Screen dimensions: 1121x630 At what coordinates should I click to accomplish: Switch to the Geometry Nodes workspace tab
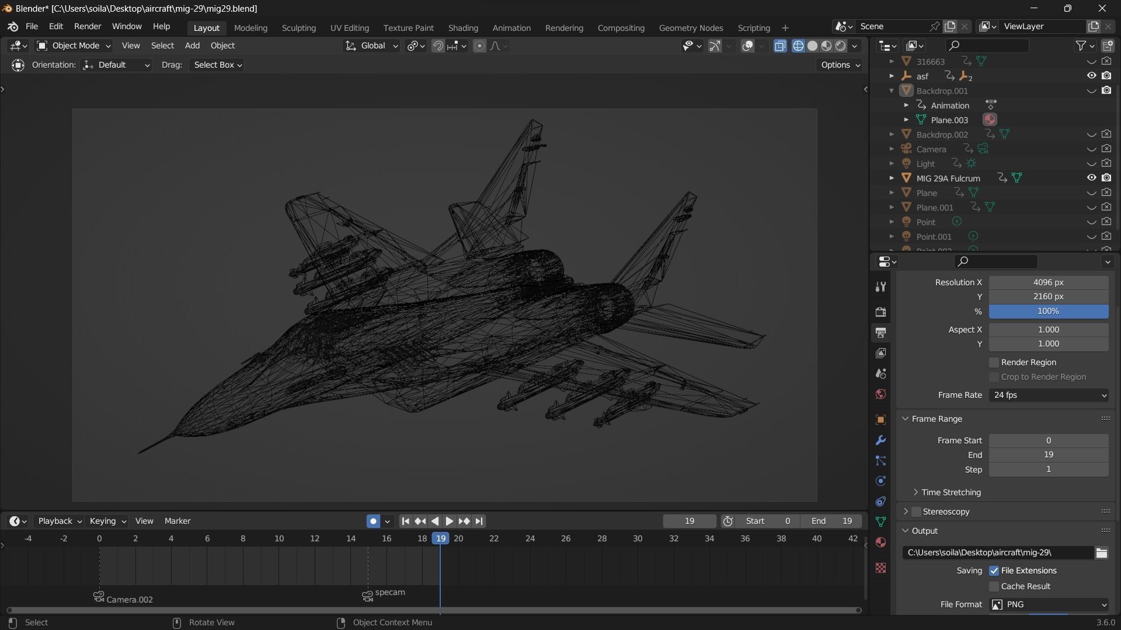coord(691,27)
